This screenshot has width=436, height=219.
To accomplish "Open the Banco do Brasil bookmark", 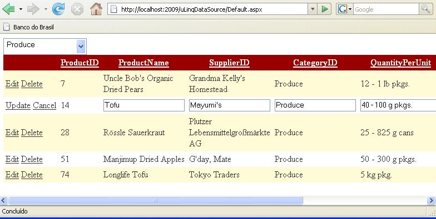I will click(28, 27).
